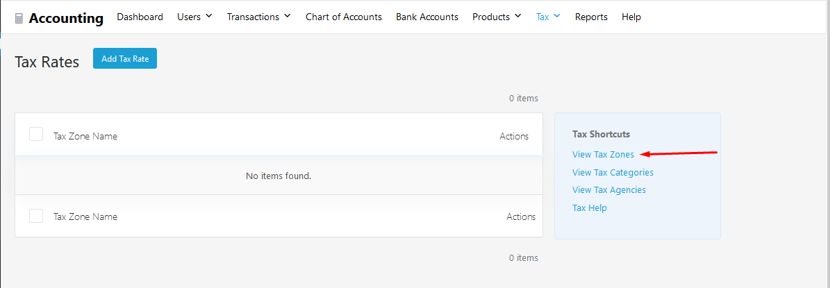Viewport: 830px width, 288px height.
Task: Open the View Tax Categories link
Action: pos(613,172)
